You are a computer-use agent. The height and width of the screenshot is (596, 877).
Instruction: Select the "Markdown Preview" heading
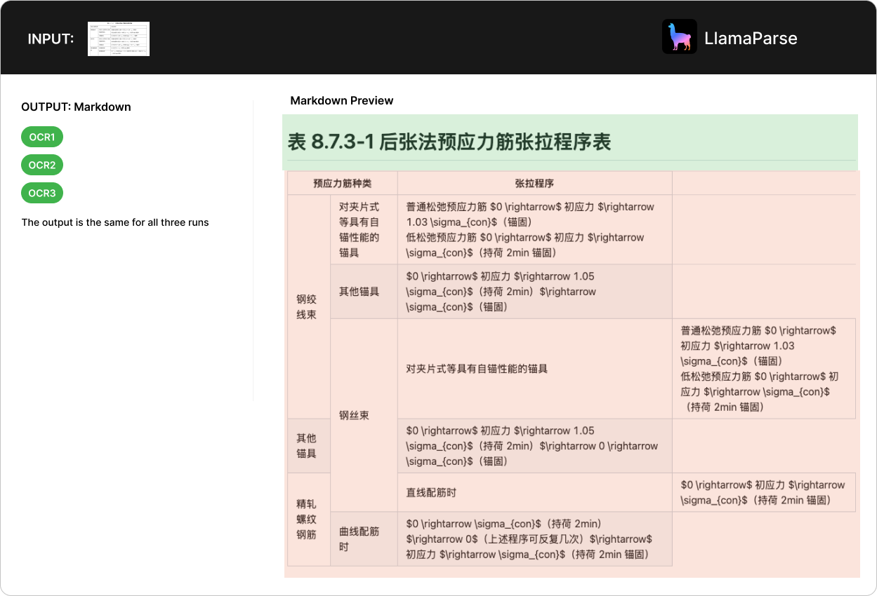tap(341, 101)
